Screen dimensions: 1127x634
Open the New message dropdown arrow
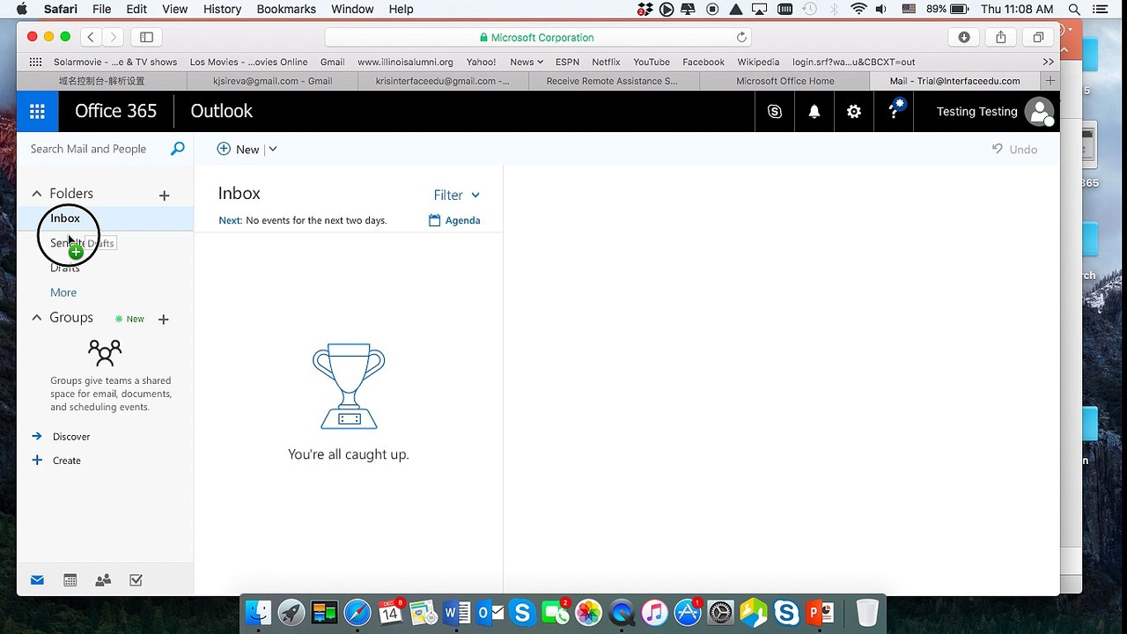click(273, 149)
